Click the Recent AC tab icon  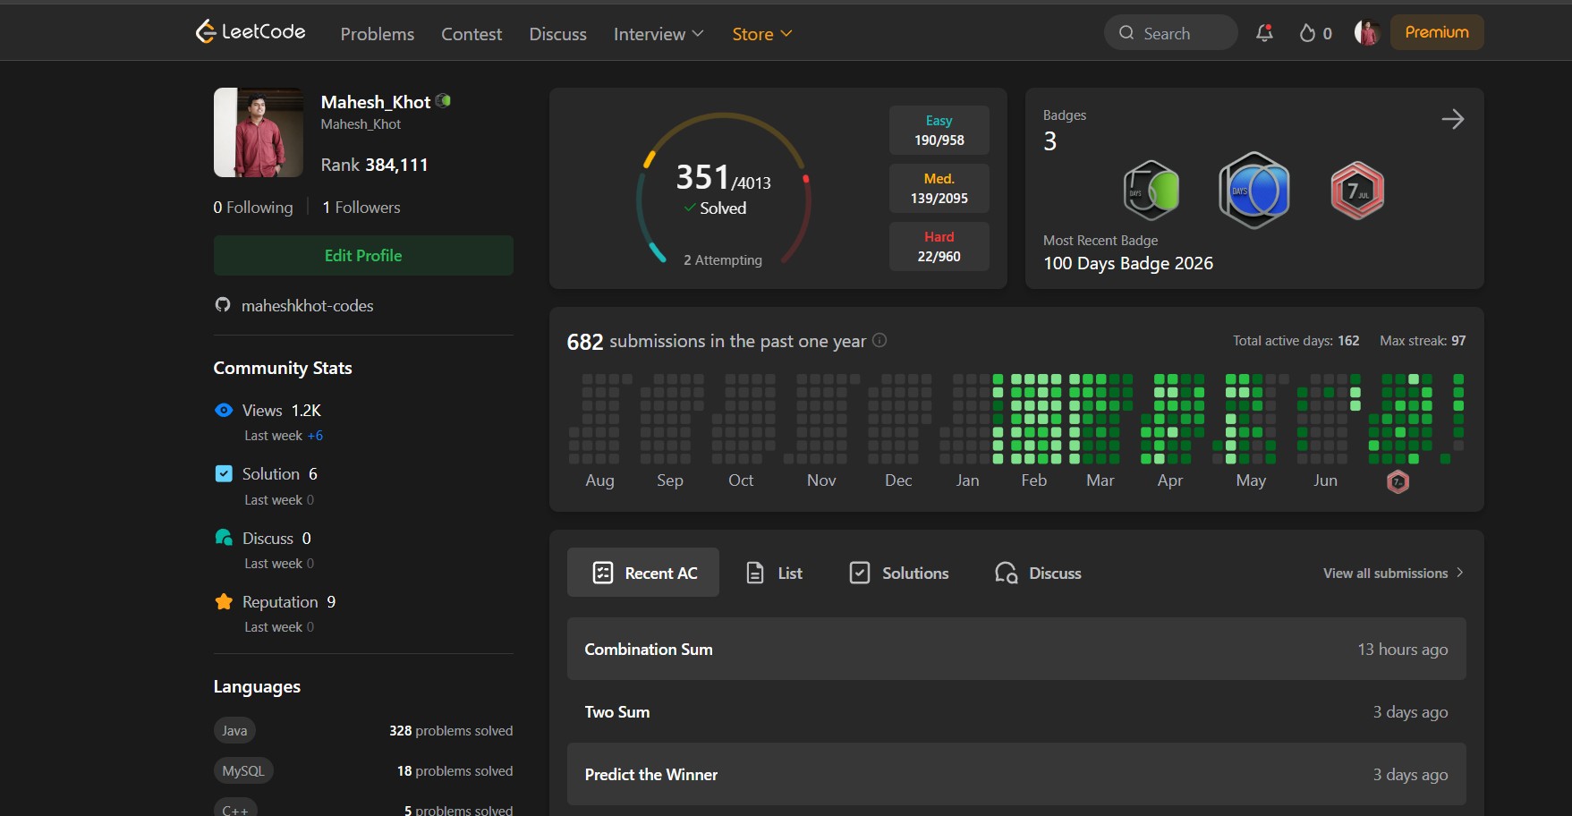[x=603, y=573]
